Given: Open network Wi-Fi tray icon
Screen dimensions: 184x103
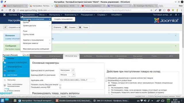Looking at the screenshot, I should pos(142,100).
